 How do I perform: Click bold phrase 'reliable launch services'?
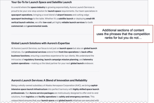pos(73,22)
